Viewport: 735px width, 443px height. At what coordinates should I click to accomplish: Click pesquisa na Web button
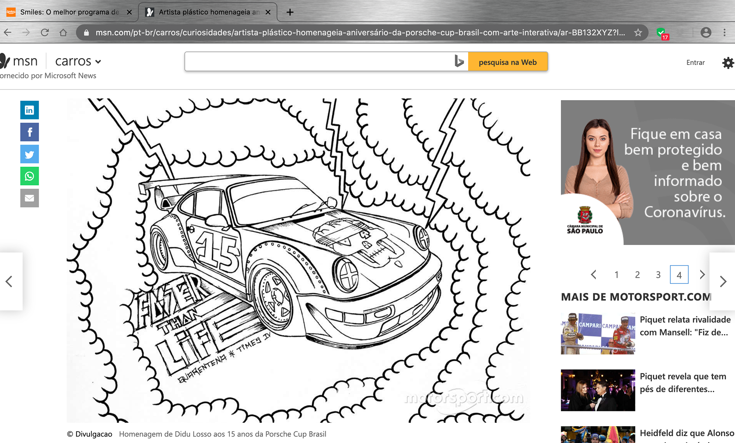click(x=508, y=62)
